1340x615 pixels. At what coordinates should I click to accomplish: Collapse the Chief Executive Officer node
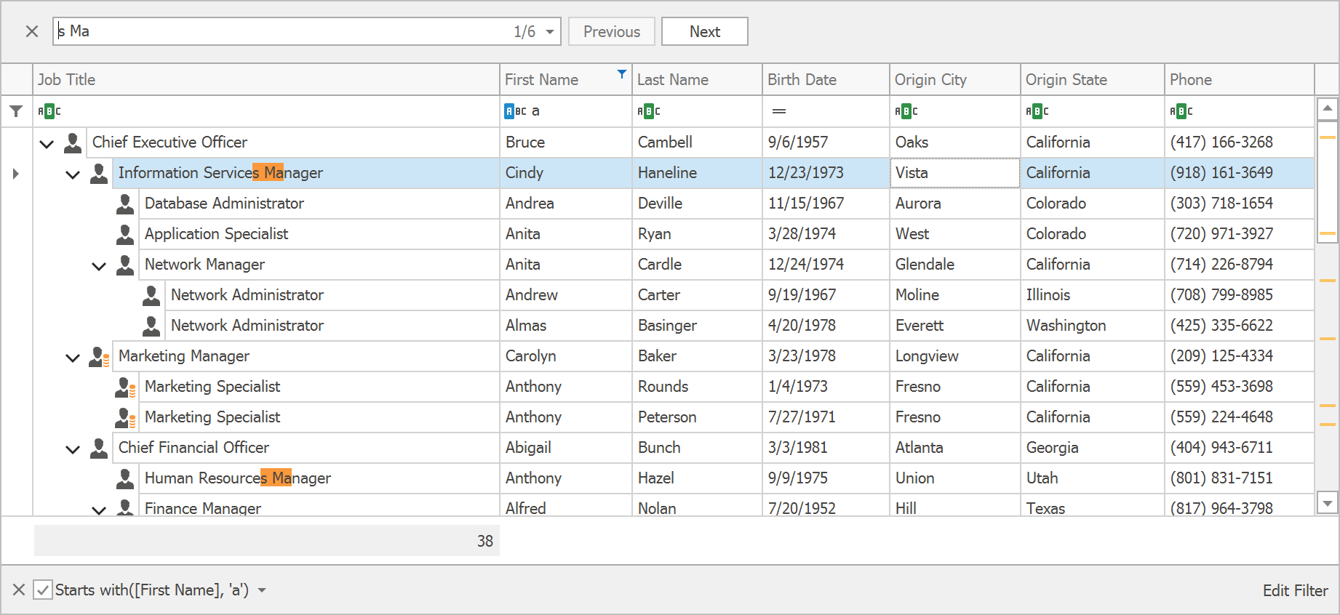click(47, 144)
